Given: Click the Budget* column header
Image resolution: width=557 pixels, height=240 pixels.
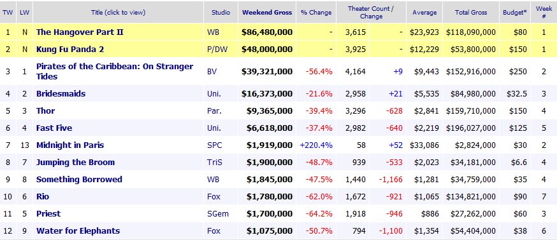Looking at the screenshot, I should click(x=515, y=13).
